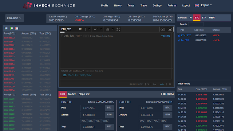Image resolution: width=233 pixels, height=131 pixels.
Task: Switch to Favorites market tab
Action: 182,18
